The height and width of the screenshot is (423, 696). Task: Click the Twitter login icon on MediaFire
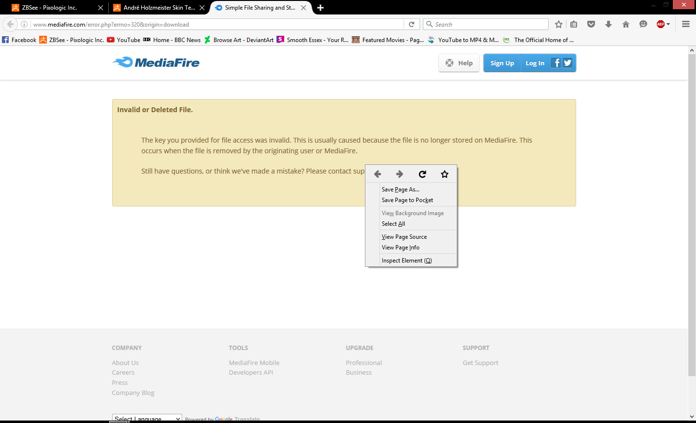[567, 63]
